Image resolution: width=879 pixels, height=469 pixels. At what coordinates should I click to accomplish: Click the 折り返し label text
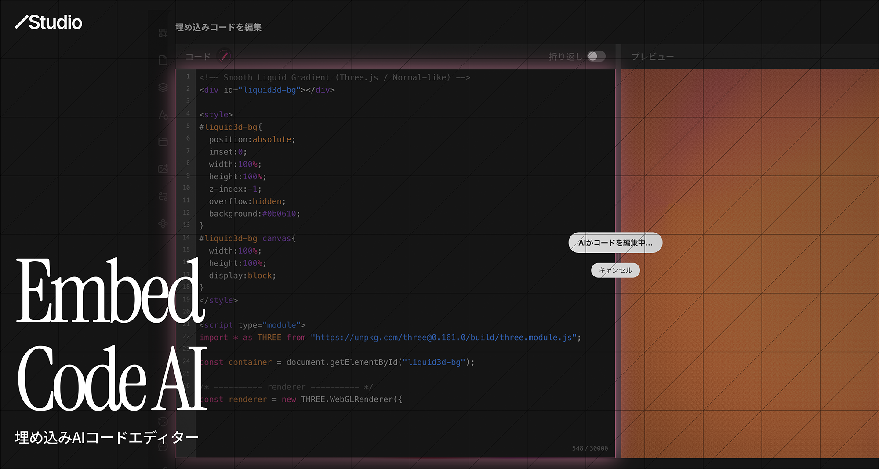pos(566,57)
